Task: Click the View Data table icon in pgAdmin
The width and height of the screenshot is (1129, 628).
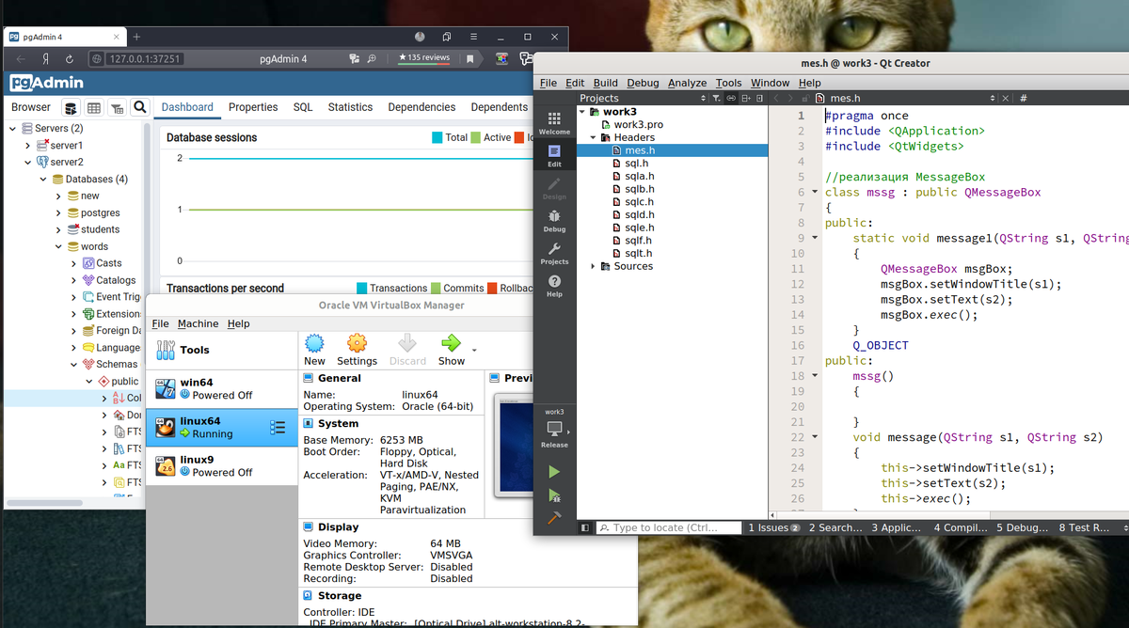Action: [94, 108]
